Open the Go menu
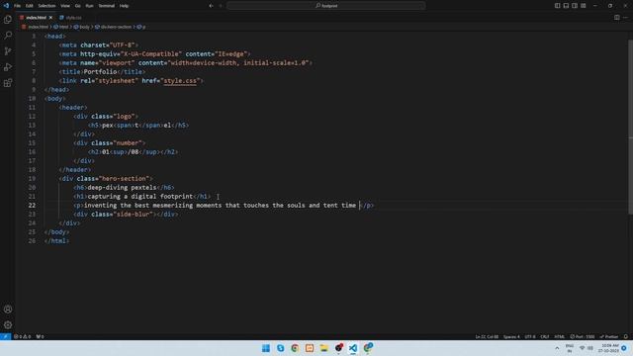633x356 pixels. click(x=77, y=6)
